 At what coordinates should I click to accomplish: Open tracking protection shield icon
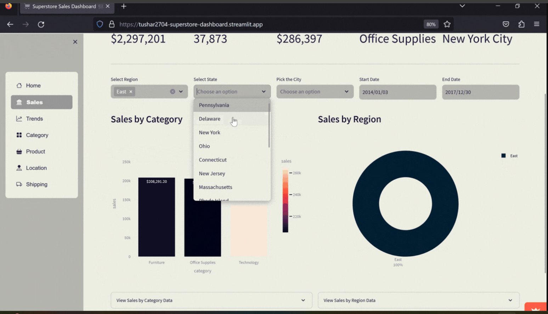pyautogui.click(x=100, y=24)
